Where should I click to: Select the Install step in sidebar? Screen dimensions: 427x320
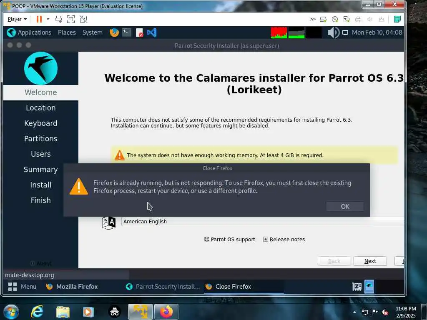41,185
